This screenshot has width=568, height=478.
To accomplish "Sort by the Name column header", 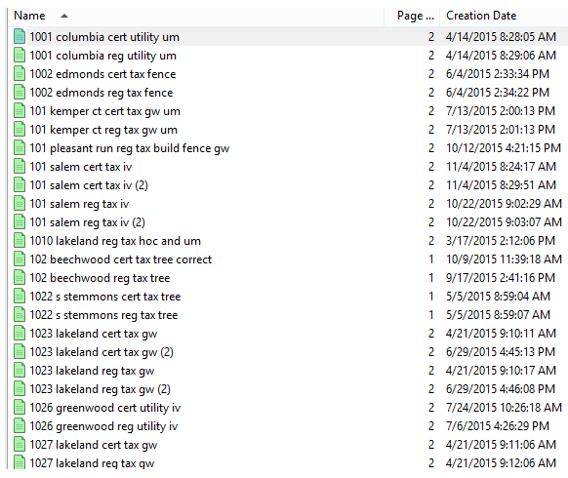I will pyautogui.click(x=29, y=16).
